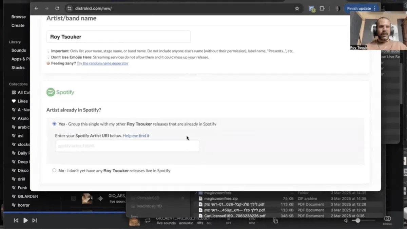Screen dimensions: 407x229
Task: Open Browse in Splice sidebar
Action: coord(19,17)
